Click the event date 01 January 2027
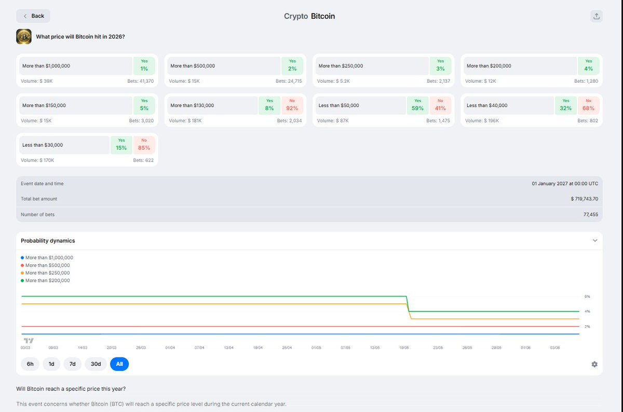Image resolution: width=623 pixels, height=412 pixels. 565,183
